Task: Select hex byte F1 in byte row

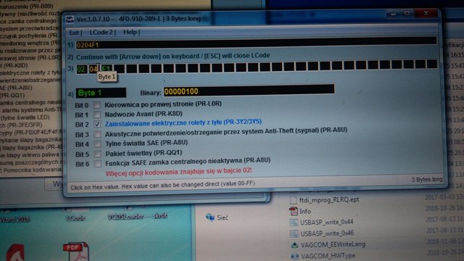Action: click(x=107, y=69)
